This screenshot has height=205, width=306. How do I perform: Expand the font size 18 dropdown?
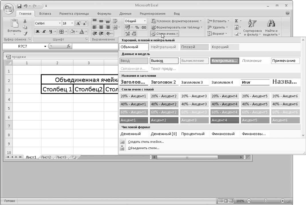tap(72, 23)
